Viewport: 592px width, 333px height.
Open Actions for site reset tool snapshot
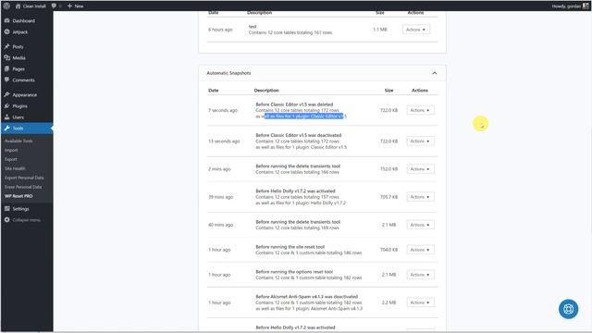coord(420,250)
